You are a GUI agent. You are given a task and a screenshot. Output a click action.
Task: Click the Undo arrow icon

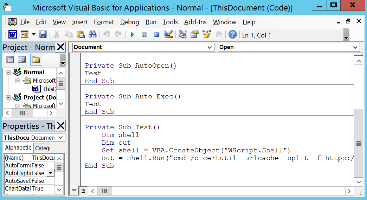(107, 35)
